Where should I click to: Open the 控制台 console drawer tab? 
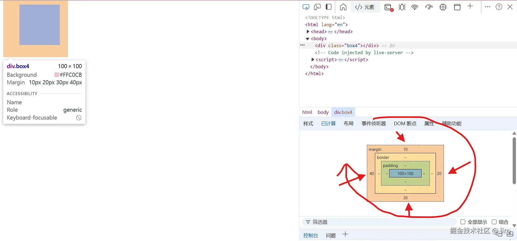coord(311,235)
